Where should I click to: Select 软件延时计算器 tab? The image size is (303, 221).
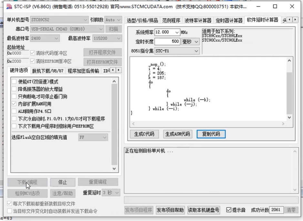click(262, 20)
